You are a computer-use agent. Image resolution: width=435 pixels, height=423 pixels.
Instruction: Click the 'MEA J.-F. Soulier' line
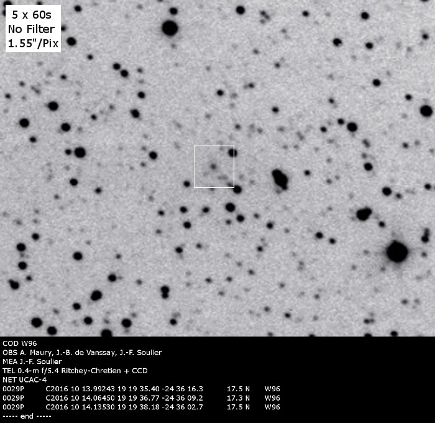[32, 361]
